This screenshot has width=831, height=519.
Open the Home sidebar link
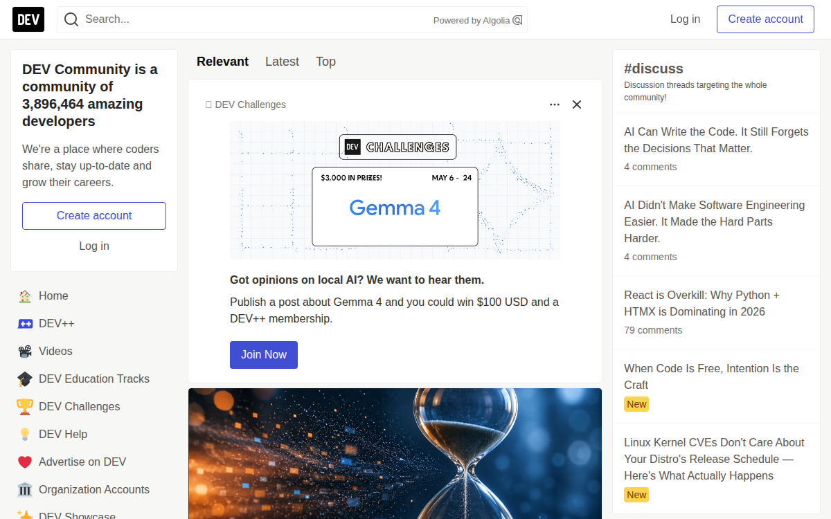pos(94,296)
